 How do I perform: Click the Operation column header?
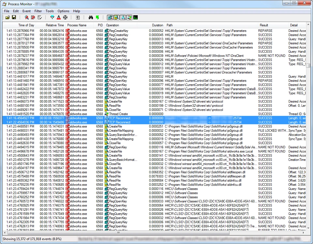(121, 25)
